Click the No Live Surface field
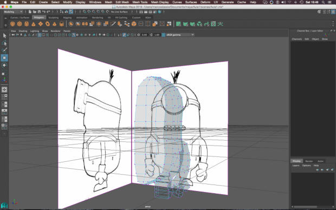Viewport: 336px width, 210px height. [119, 12]
